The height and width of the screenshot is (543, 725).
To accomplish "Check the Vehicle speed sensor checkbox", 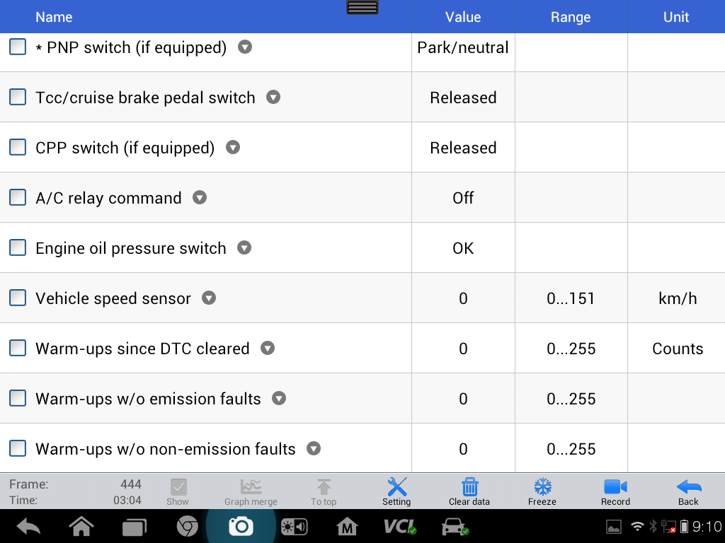I will click(18, 298).
